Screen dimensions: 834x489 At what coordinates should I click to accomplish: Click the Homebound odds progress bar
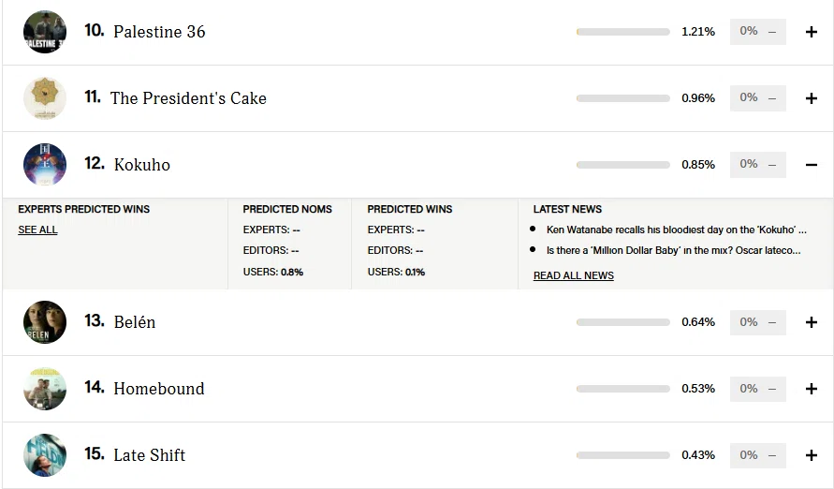622,389
